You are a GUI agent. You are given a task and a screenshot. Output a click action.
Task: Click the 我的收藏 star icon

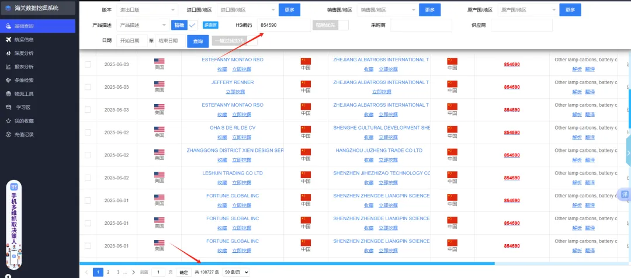coord(8,121)
